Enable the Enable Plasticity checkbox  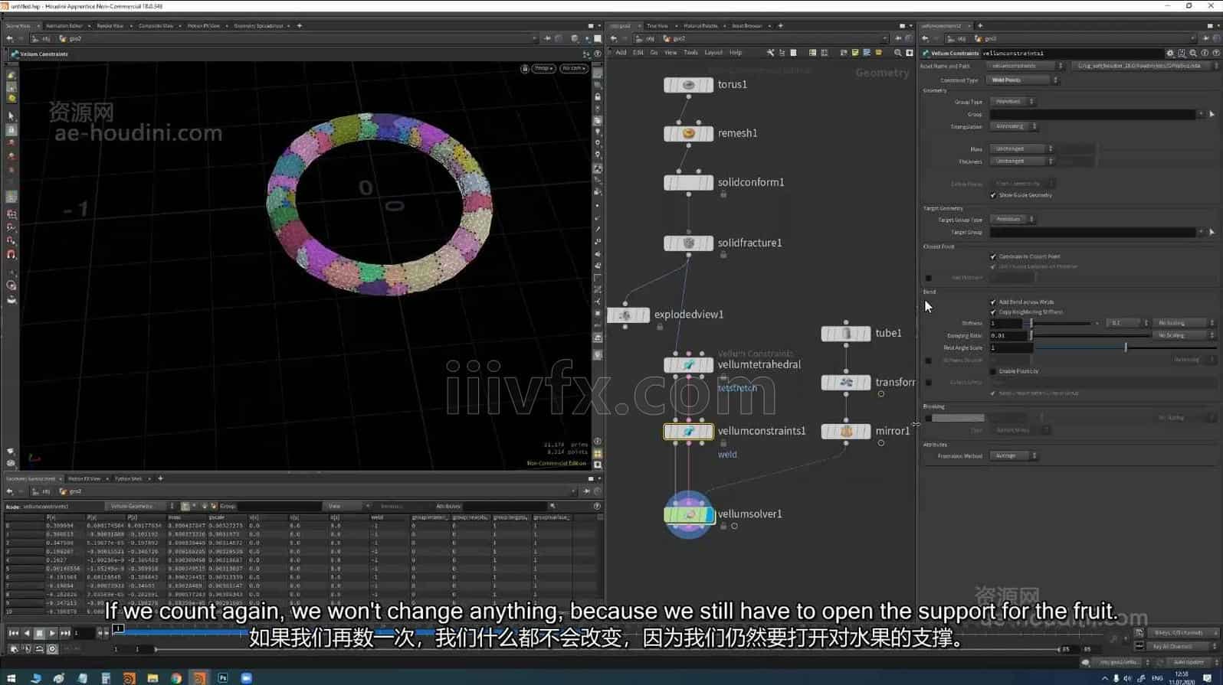pyautogui.click(x=994, y=372)
